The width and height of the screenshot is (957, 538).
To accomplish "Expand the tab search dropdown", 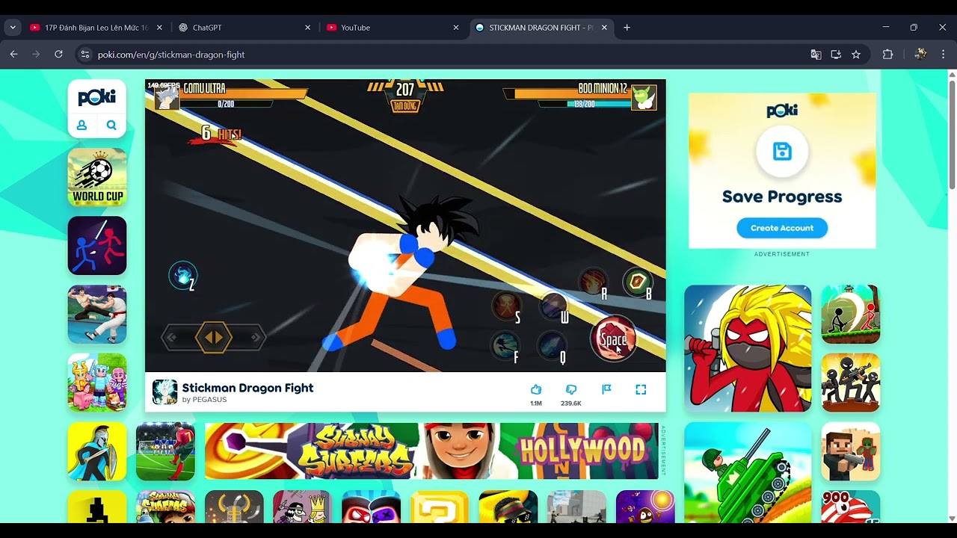I will pos(13,28).
